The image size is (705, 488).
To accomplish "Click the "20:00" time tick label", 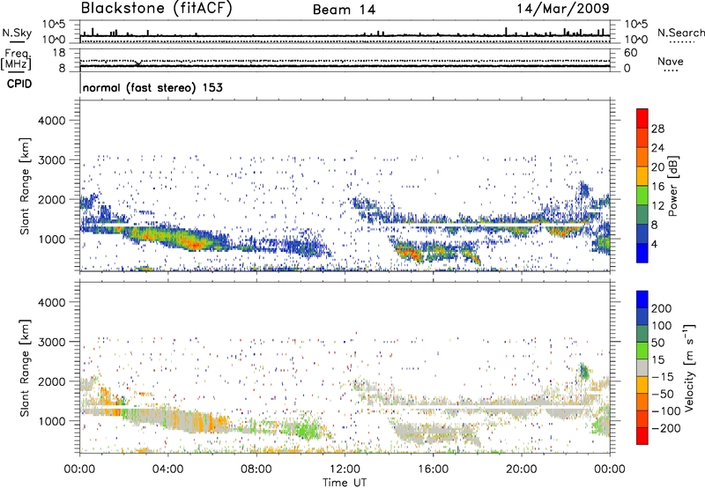I will [x=521, y=470].
